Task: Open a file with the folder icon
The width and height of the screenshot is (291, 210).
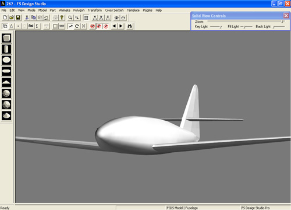Action: (12, 17)
